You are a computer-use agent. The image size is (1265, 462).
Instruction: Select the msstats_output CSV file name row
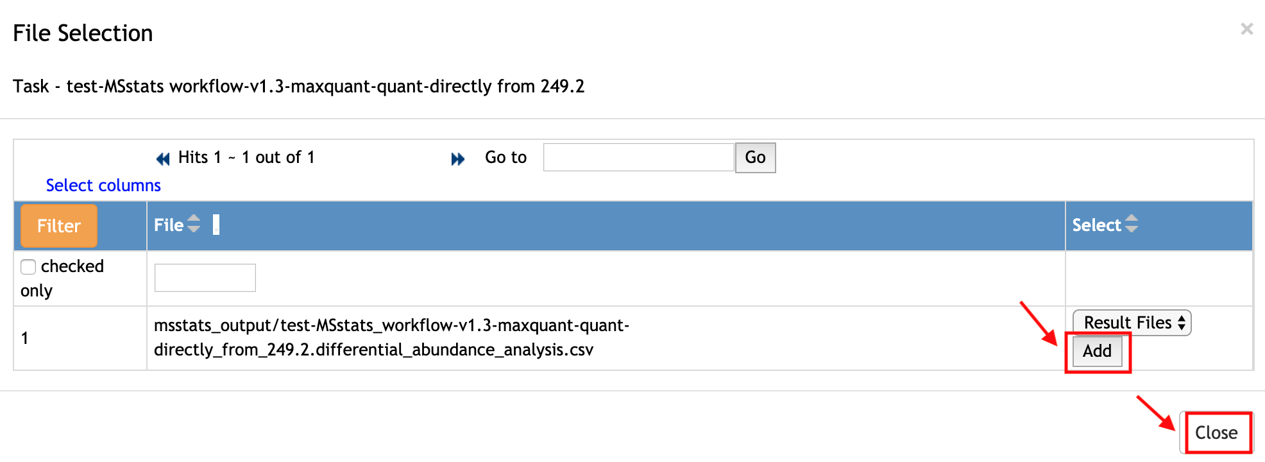(x=391, y=338)
